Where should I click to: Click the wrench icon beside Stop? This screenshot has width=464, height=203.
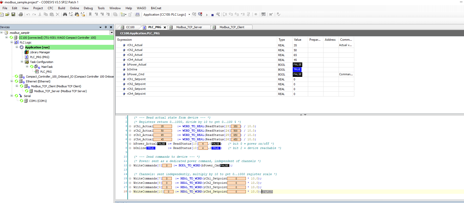218,14
